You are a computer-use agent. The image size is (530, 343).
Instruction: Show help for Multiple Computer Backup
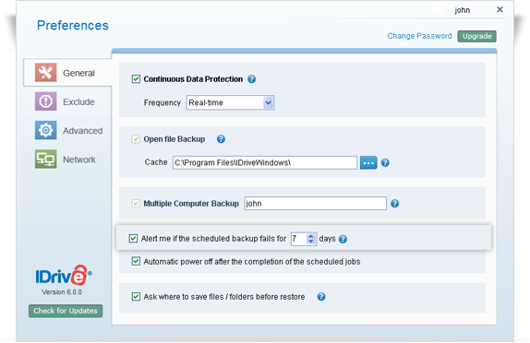pyautogui.click(x=395, y=204)
